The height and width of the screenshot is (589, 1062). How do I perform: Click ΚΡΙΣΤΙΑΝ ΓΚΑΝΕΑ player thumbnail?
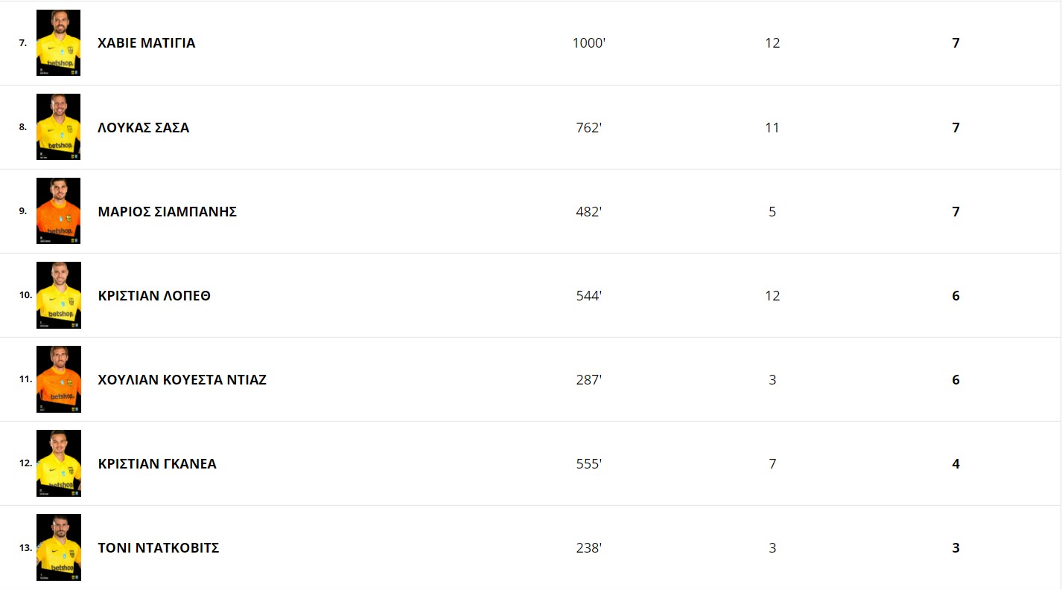[58, 463]
